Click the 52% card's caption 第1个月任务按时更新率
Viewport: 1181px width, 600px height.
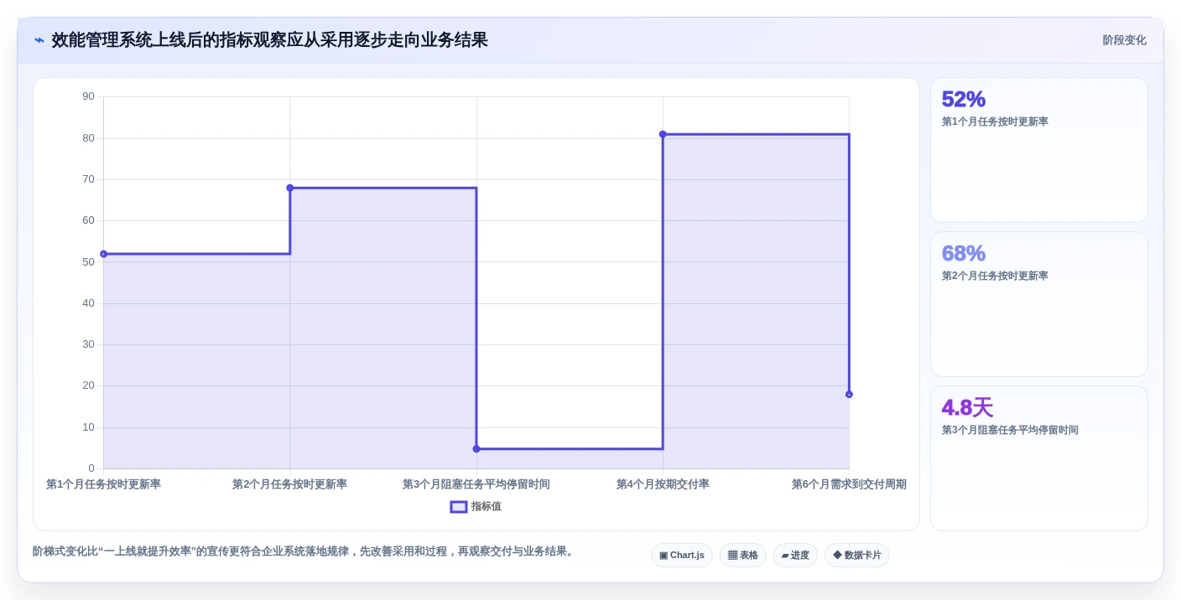[x=995, y=122]
